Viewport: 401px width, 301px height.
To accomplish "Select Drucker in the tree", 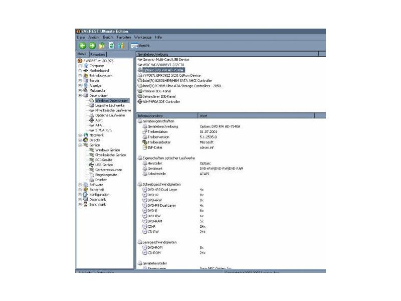I will point(101,180).
